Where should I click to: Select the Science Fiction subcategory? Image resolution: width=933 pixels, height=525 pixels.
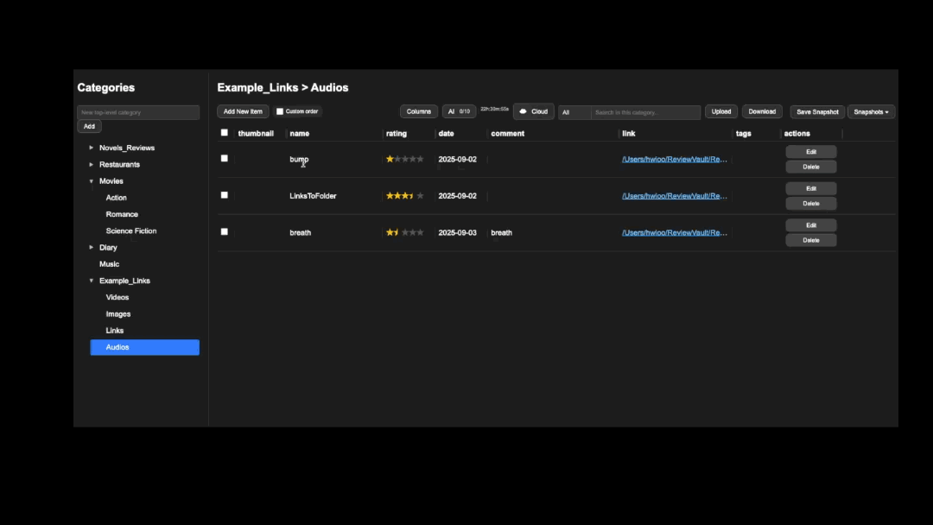pyautogui.click(x=130, y=231)
